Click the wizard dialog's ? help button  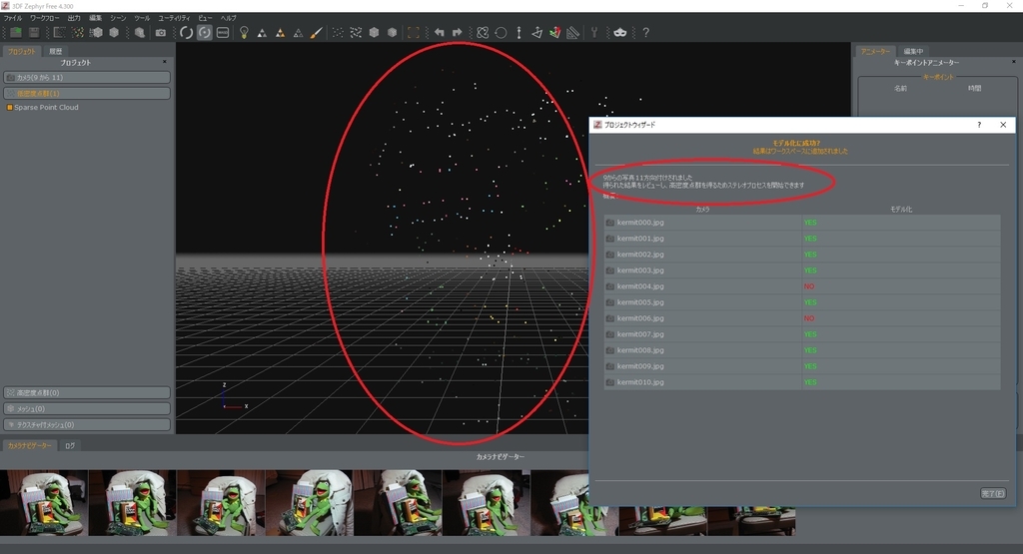979,125
